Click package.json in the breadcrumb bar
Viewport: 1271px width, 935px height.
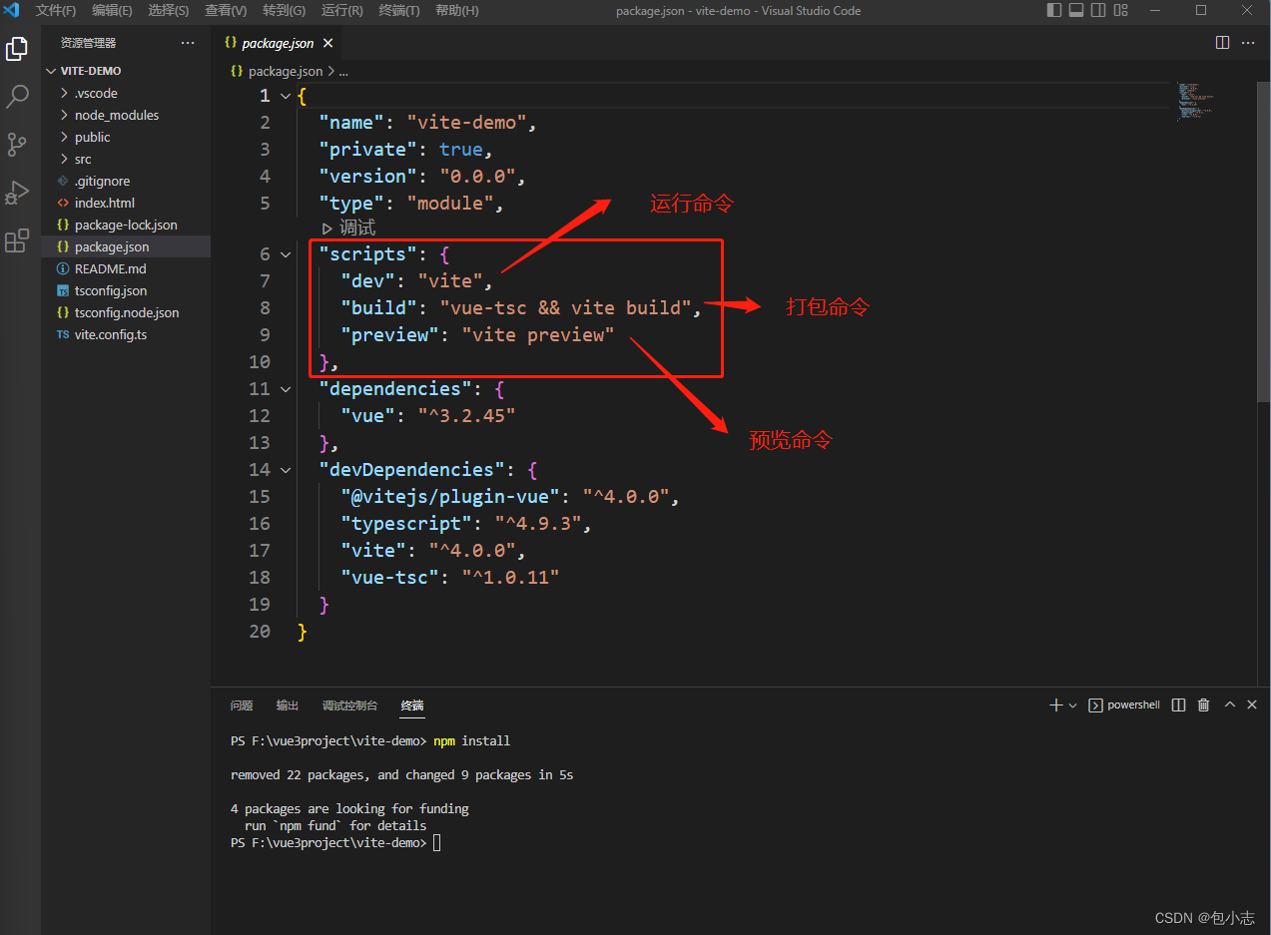[x=286, y=72]
